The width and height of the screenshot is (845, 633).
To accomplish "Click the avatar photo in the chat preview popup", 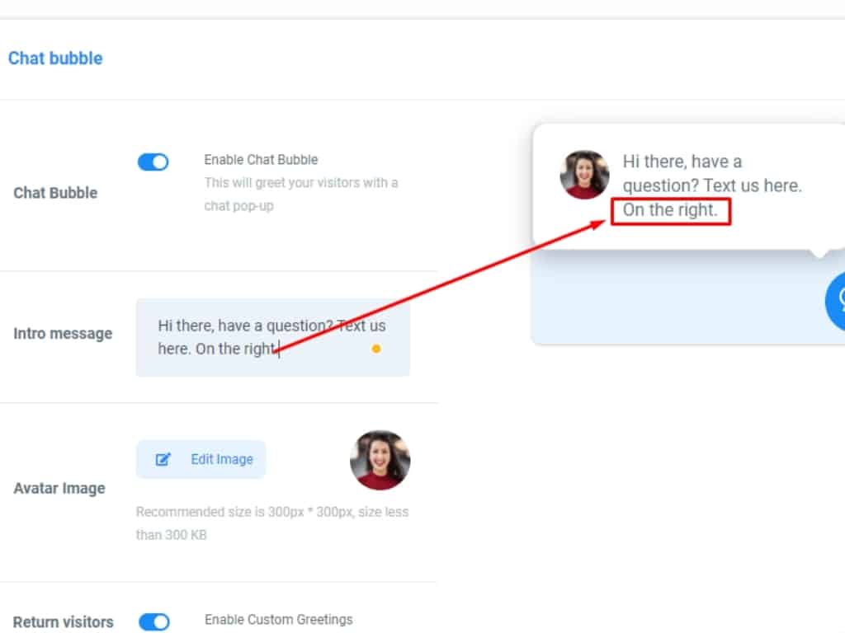I will pyautogui.click(x=584, y=175).
